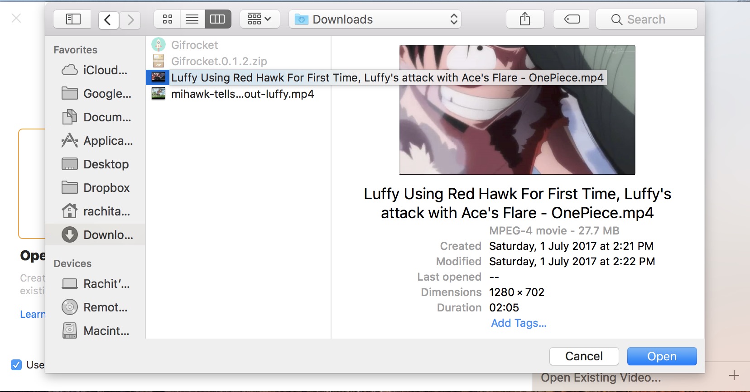Open the item arrangement dropdown
This screenshot has height=392, width=750.
pos(260,19)
